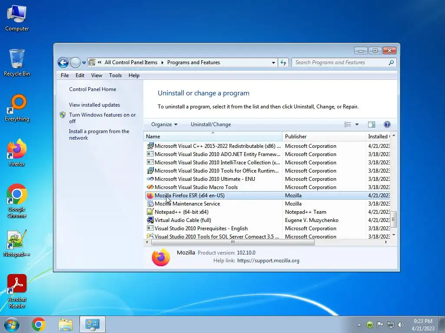Click the Control Panel icon in the address bar
Screen dimensions: 445x333
pyautogui.click(x=92, y=62)
